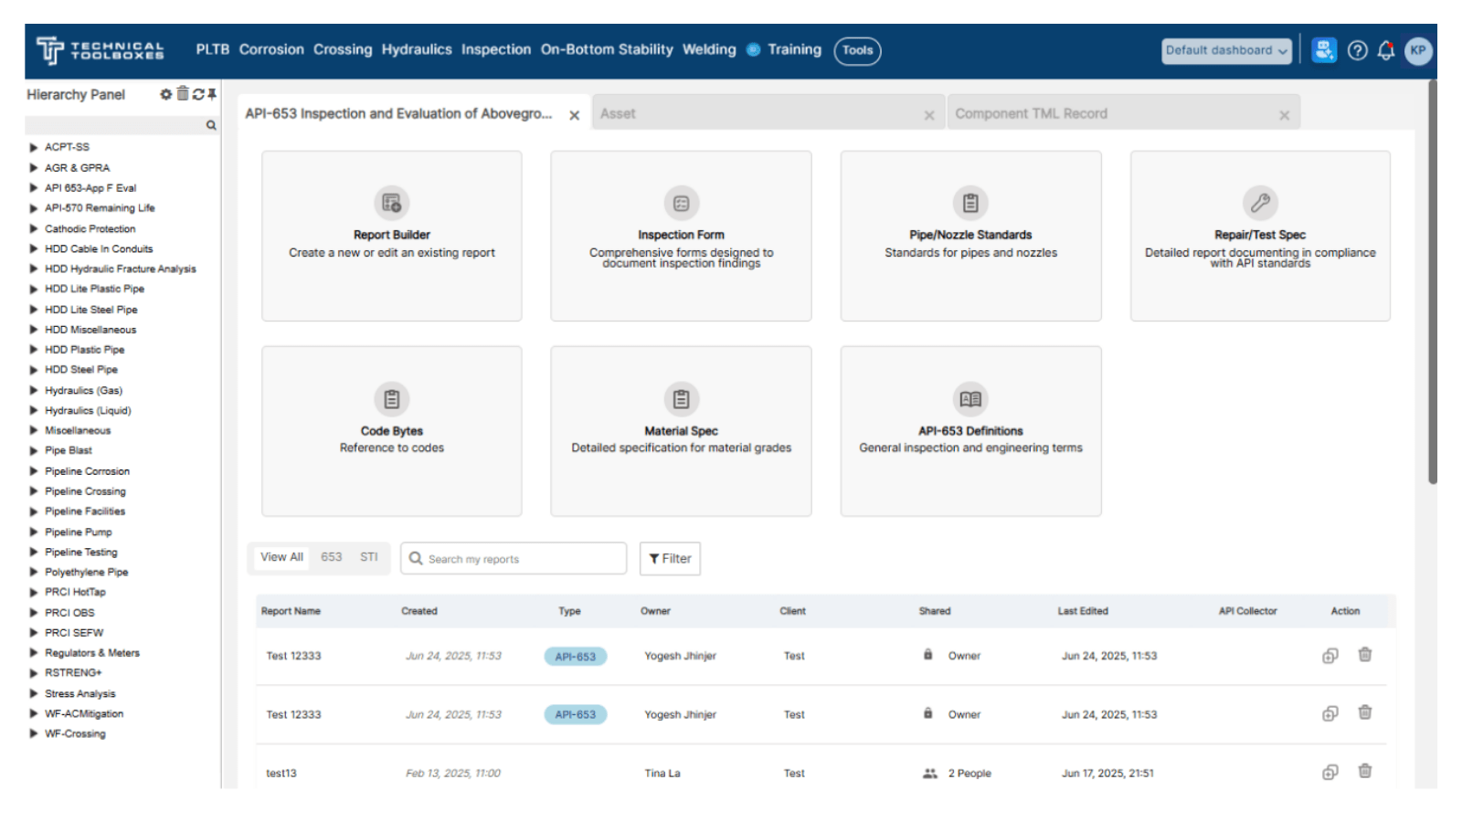Select Pipeline Facilities tree item
This screenshot has height=822, width=1462.
click(85, 511)
